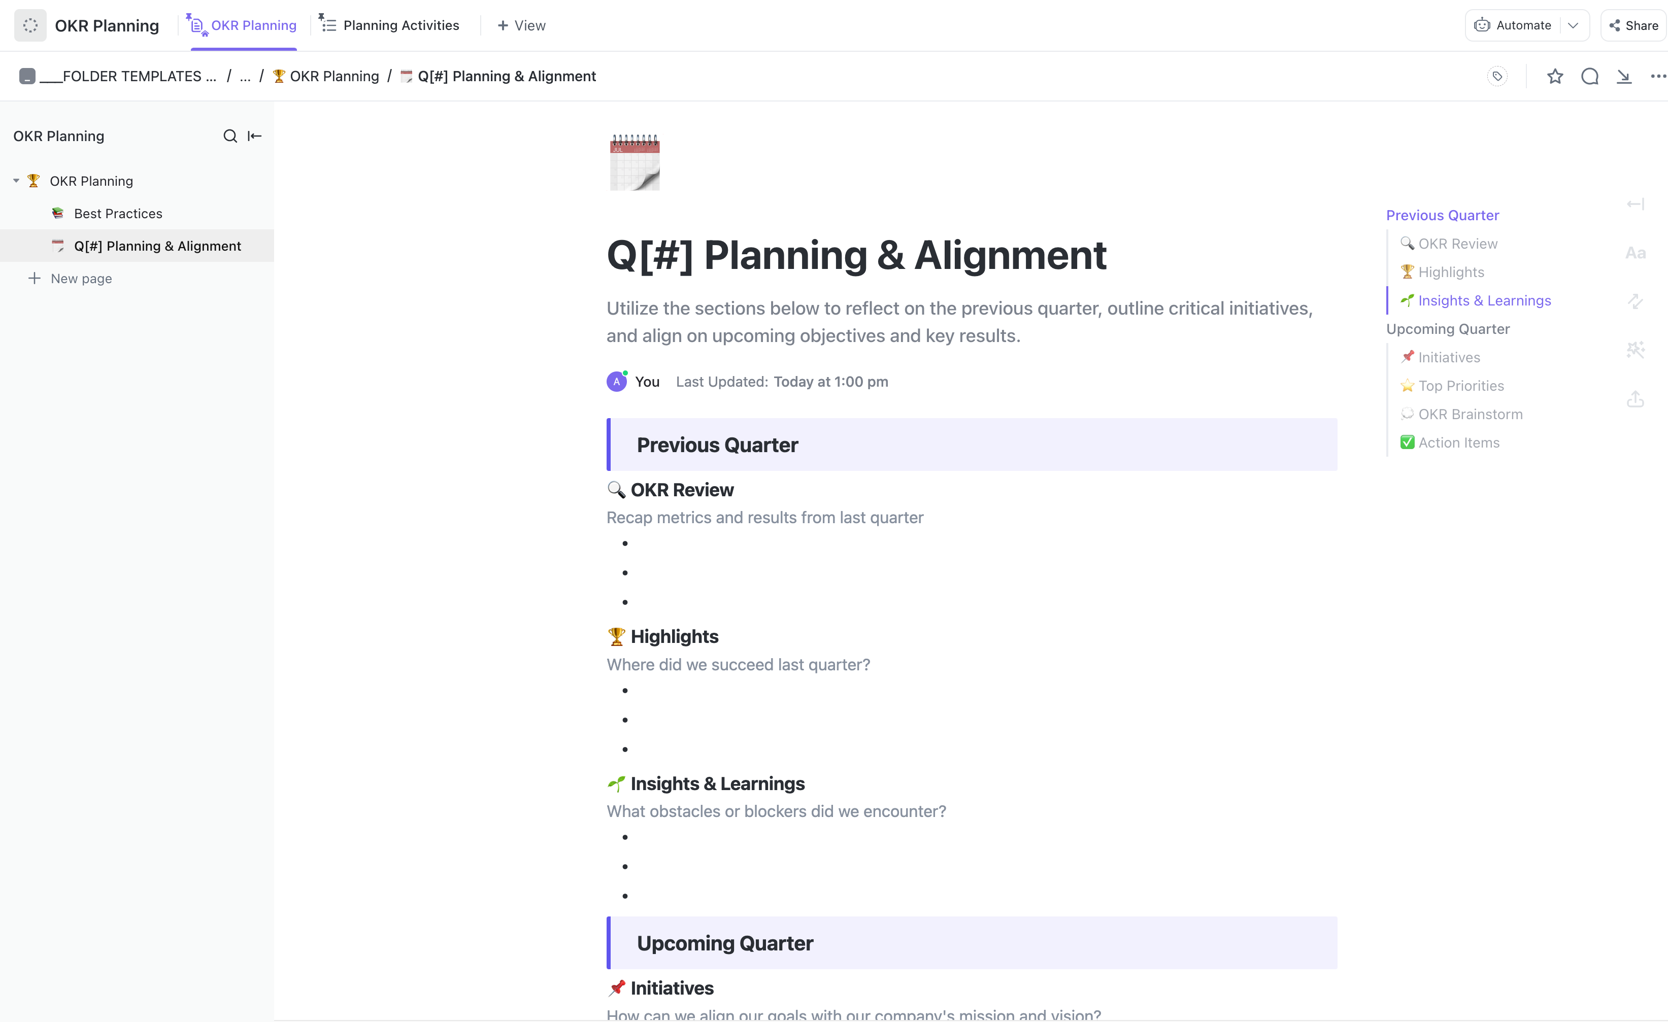Jump to Top Priorities in the outline
This screenshot has height=1022, width=1668.
[x=1461, y=386]
